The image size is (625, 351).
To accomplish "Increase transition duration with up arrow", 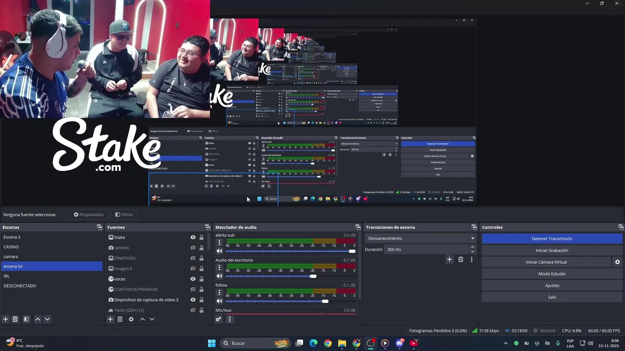I will pos(472,247).
